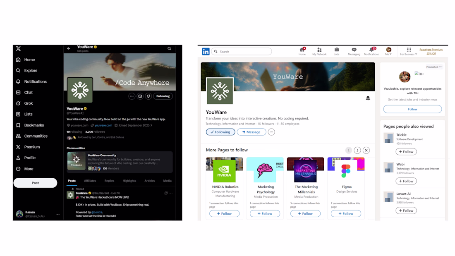
Task: Click the message envelope icon on the X profile
Action: [140, 96]
